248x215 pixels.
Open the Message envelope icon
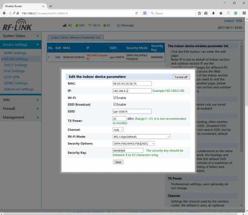tap(119, 25)
